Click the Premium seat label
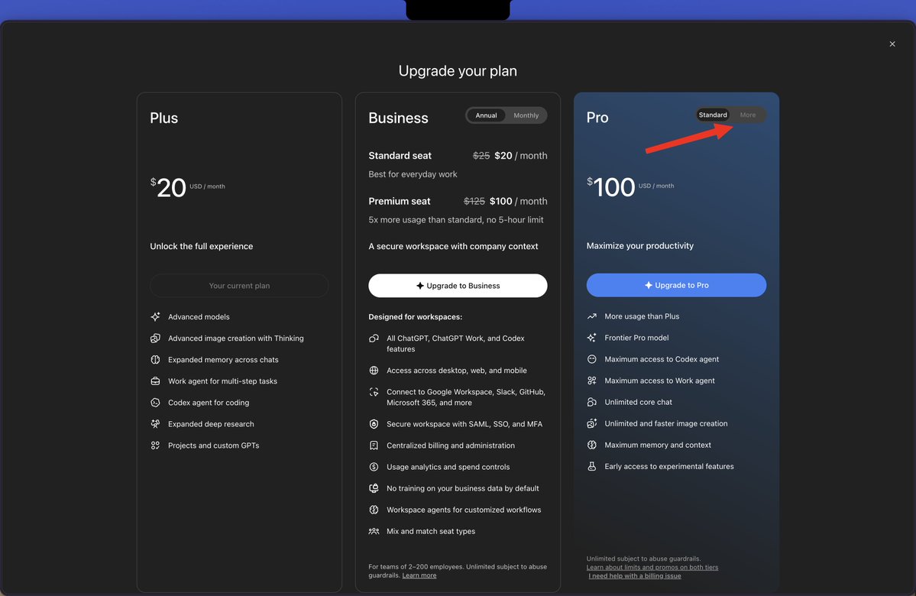Screen dimensions: 916x596 (x=400, y=201)
